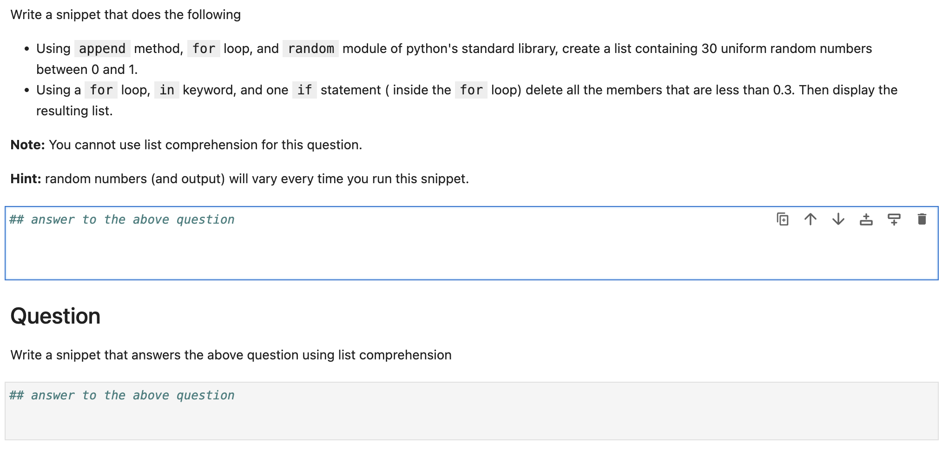Click the "append" inline code word
Image resolution: width=949 pixels, height=451 pixels.
(x=102, y=49)
